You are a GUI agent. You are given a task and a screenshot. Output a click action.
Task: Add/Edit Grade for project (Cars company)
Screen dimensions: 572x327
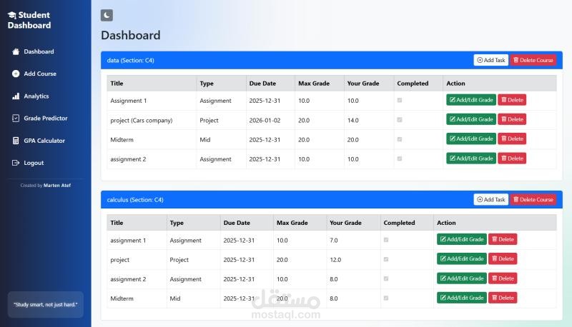tap(471, 119)
